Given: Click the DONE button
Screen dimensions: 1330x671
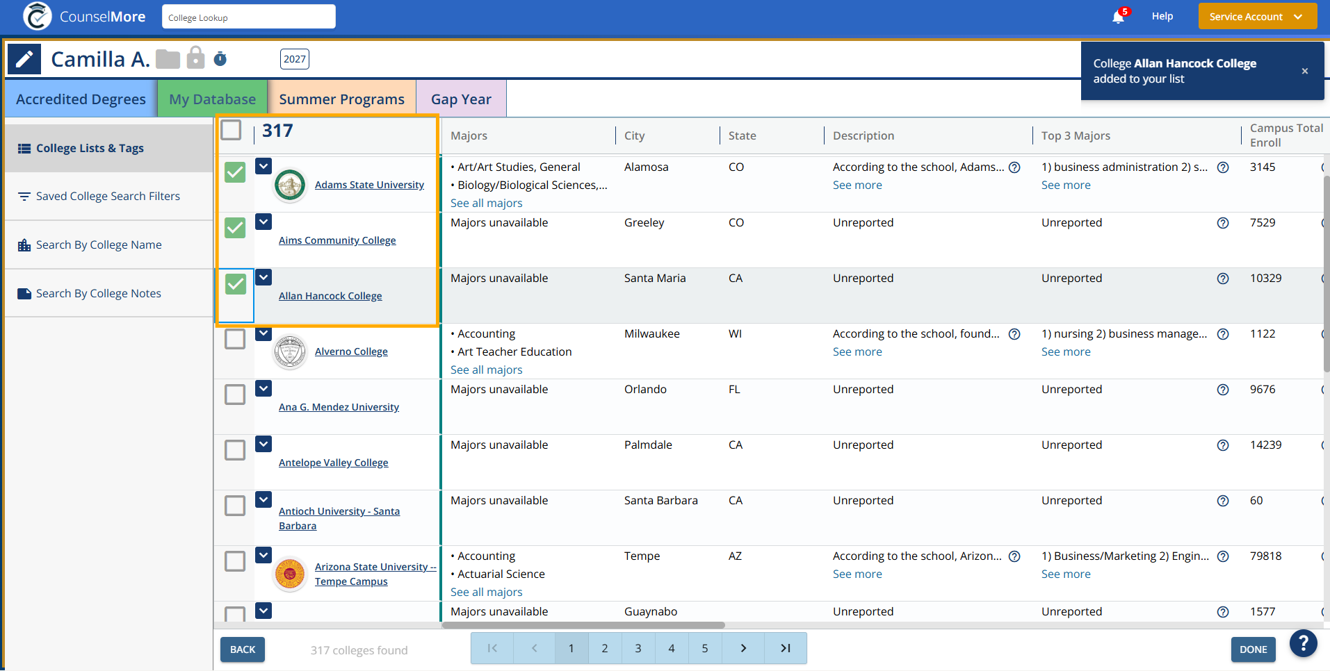Looking at the screenshot, I should pyautogui.click(x=1253, y=649).
